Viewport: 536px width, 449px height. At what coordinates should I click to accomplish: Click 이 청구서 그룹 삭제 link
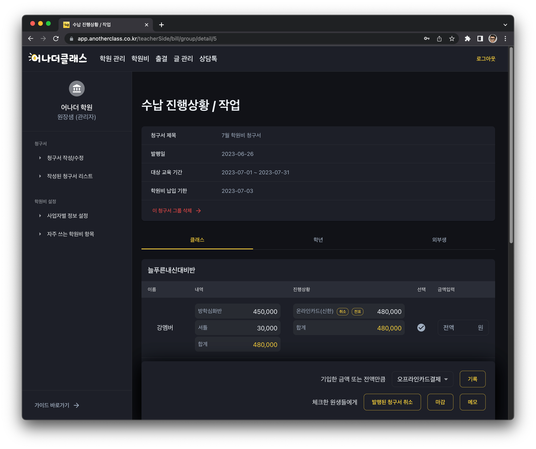[x=177, y=211]
